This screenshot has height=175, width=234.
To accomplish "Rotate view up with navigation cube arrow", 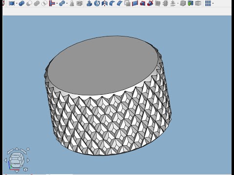I will (x=17, y=149).
